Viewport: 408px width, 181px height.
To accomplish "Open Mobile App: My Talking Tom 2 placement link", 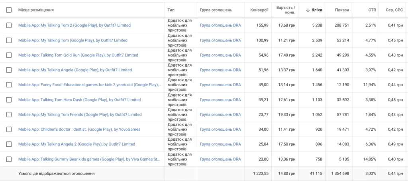I will pyautogui.click(x=75, y=26).
